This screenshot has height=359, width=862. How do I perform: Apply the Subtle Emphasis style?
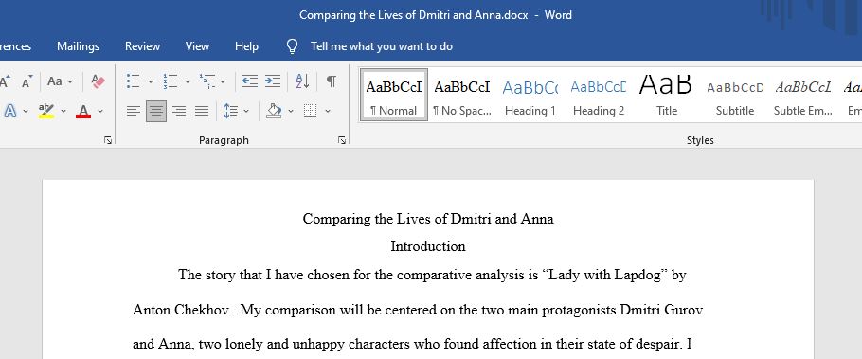point(802,95)
